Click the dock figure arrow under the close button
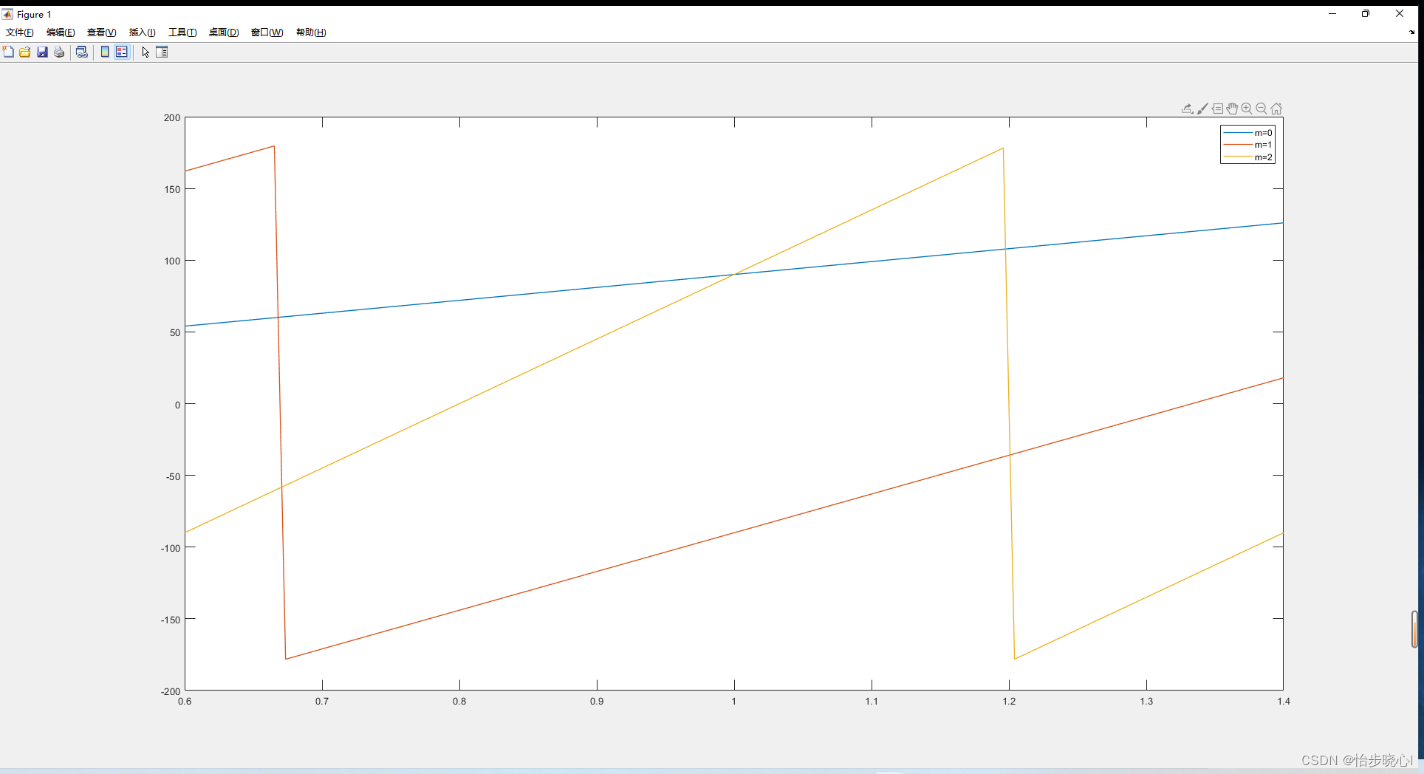The image size is (1424, 774). pos(1412,32)
